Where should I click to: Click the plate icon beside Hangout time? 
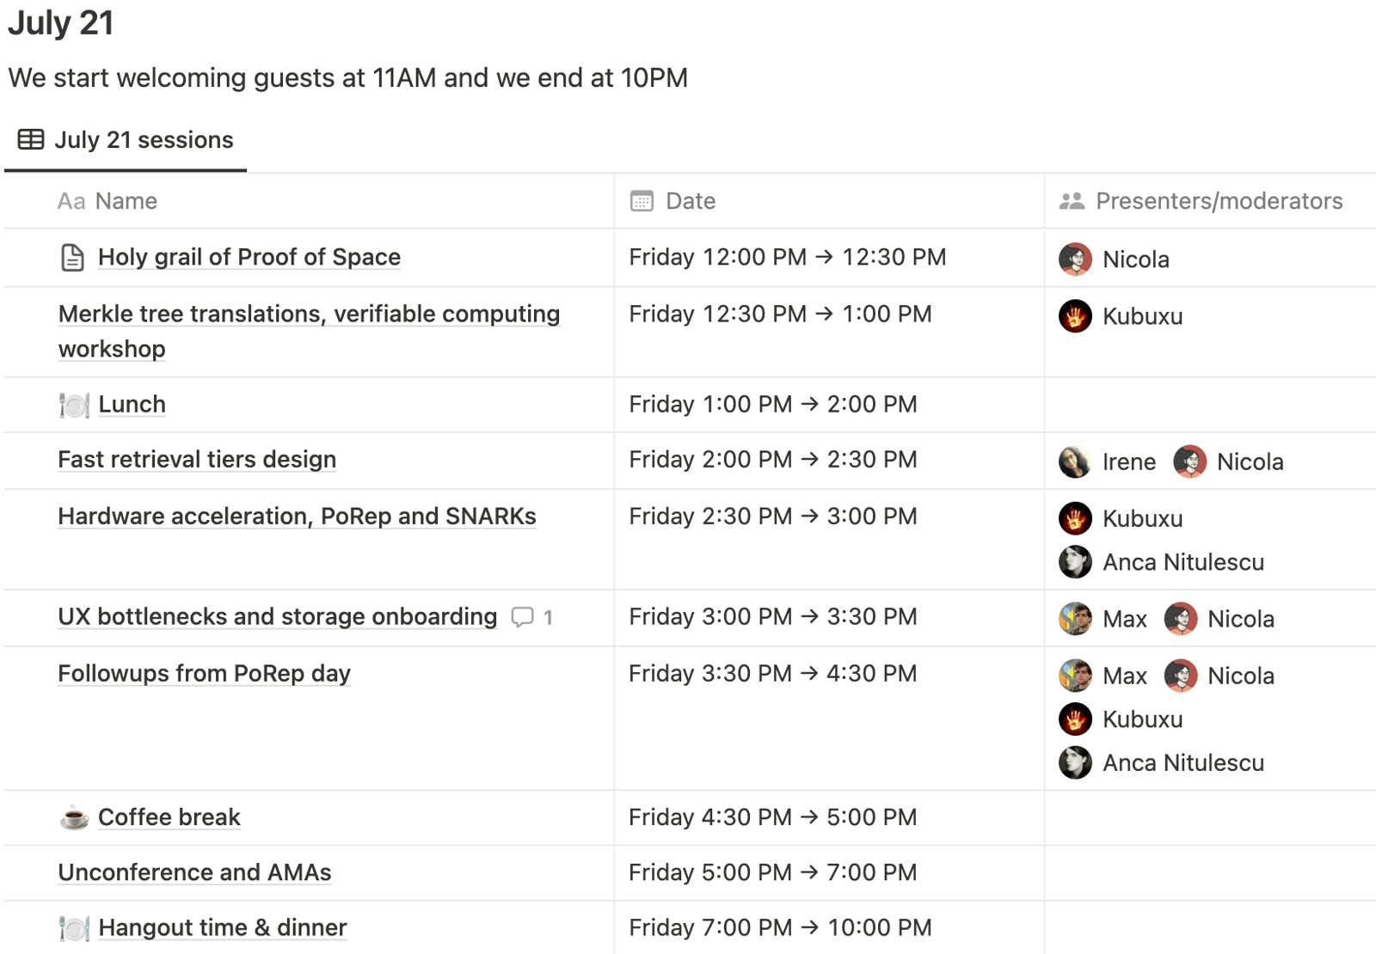point(74,928)
